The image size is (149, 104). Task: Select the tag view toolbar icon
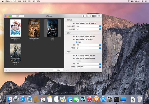[x=87, y=16]
